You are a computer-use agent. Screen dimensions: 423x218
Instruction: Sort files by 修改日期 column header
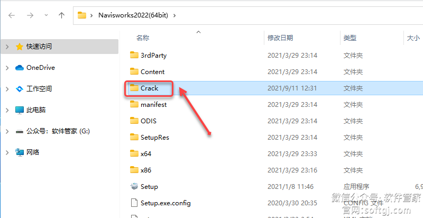(x=280, y=38)
